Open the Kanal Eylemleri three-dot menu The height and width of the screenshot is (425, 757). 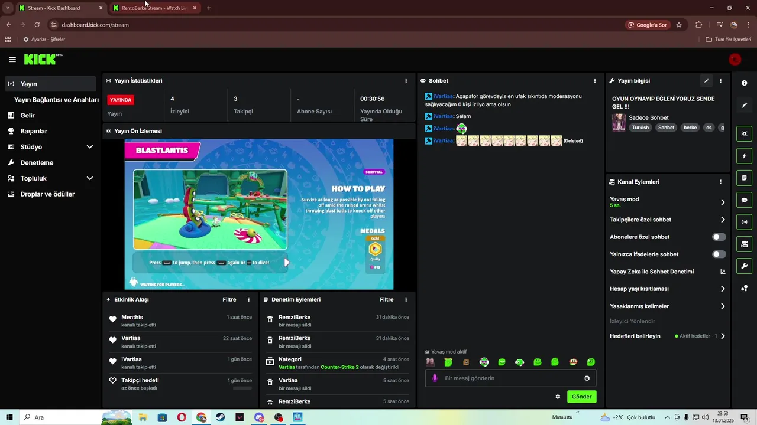pos(720,182)
